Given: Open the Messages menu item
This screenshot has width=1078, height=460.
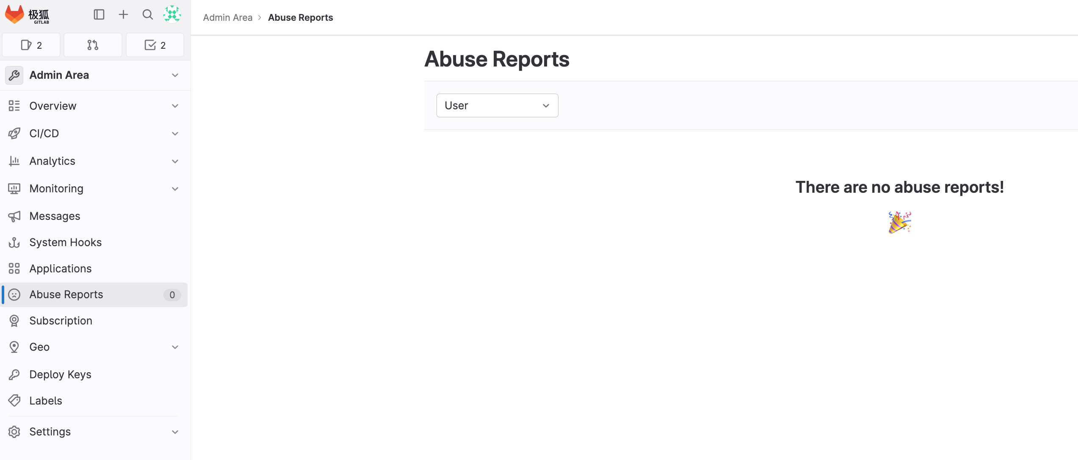Looking at the screenshot, I should pyautogui.click(x=55, y=216).
